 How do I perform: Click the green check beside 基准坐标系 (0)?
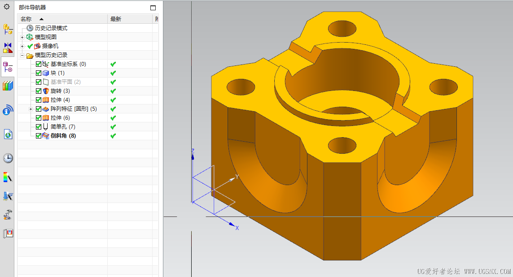click(x=113, y=65)
